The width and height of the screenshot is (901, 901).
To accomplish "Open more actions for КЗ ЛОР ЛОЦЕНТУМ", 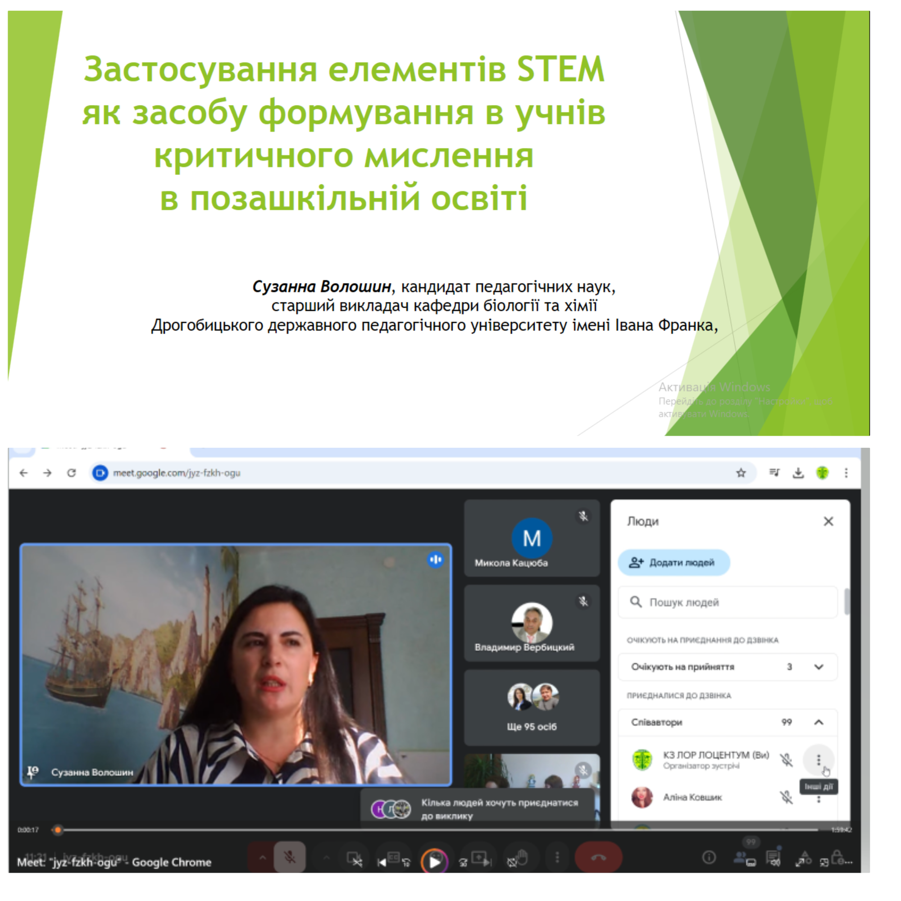I will (819, 760).
